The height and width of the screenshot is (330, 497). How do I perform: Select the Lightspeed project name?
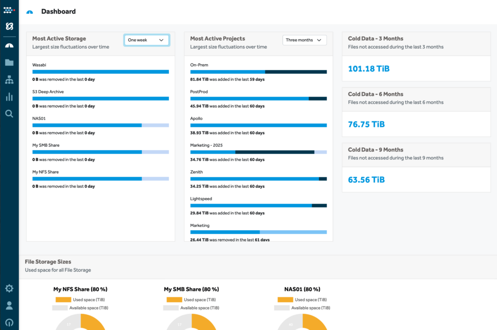tap(201, 199)
